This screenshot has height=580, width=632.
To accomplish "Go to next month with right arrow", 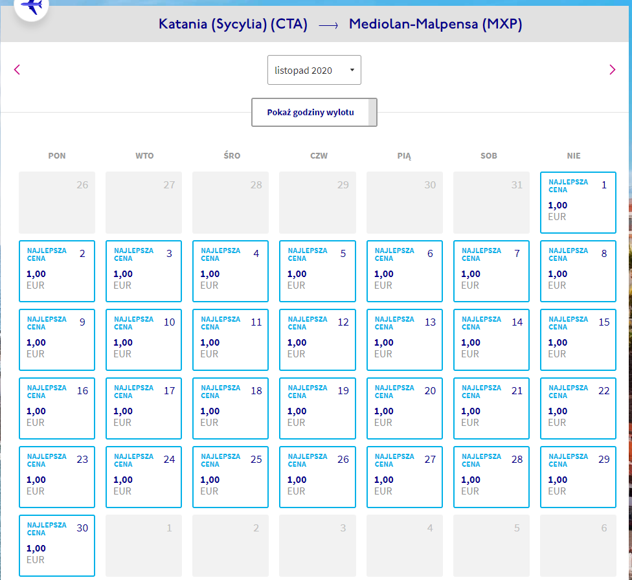I will 613,70.
